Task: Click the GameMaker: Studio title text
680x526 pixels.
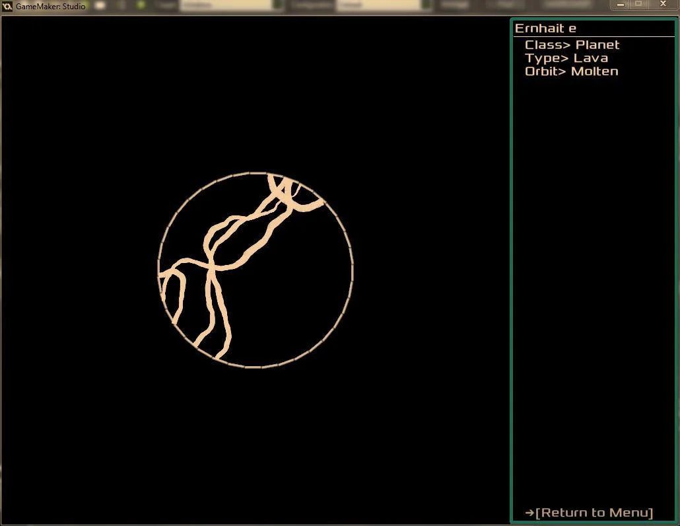Action: 51,6
